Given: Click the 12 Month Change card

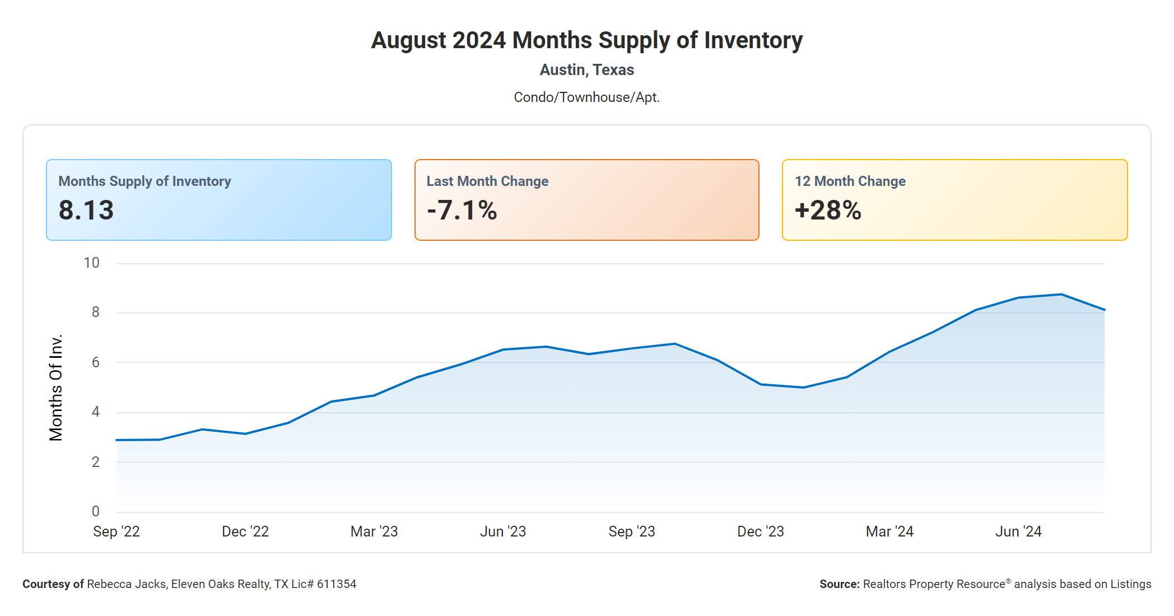Looking at the screenshot, I should tap(954, 200).
